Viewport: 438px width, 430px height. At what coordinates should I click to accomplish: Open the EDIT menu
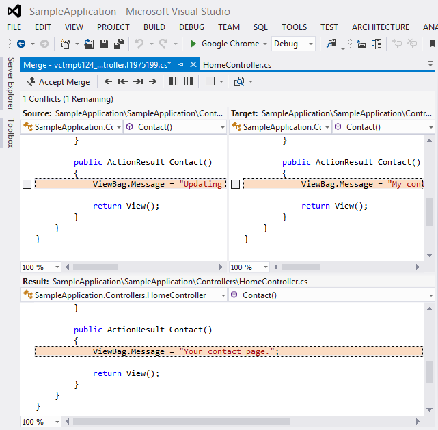[x=43, y=27]
